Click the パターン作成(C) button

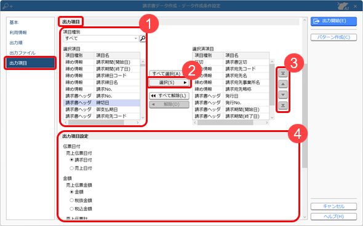333,37
